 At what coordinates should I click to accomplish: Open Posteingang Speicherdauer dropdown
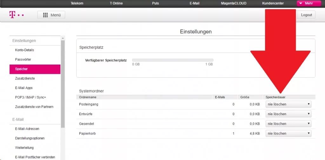click(x=288, y=104)
